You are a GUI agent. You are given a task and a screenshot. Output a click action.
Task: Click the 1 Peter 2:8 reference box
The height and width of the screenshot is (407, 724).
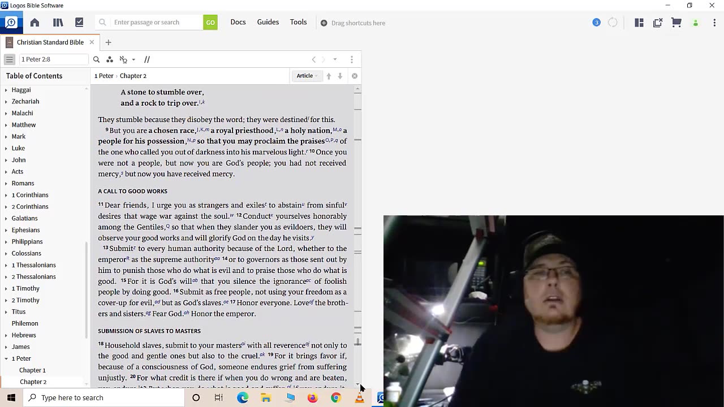point(53,59)
